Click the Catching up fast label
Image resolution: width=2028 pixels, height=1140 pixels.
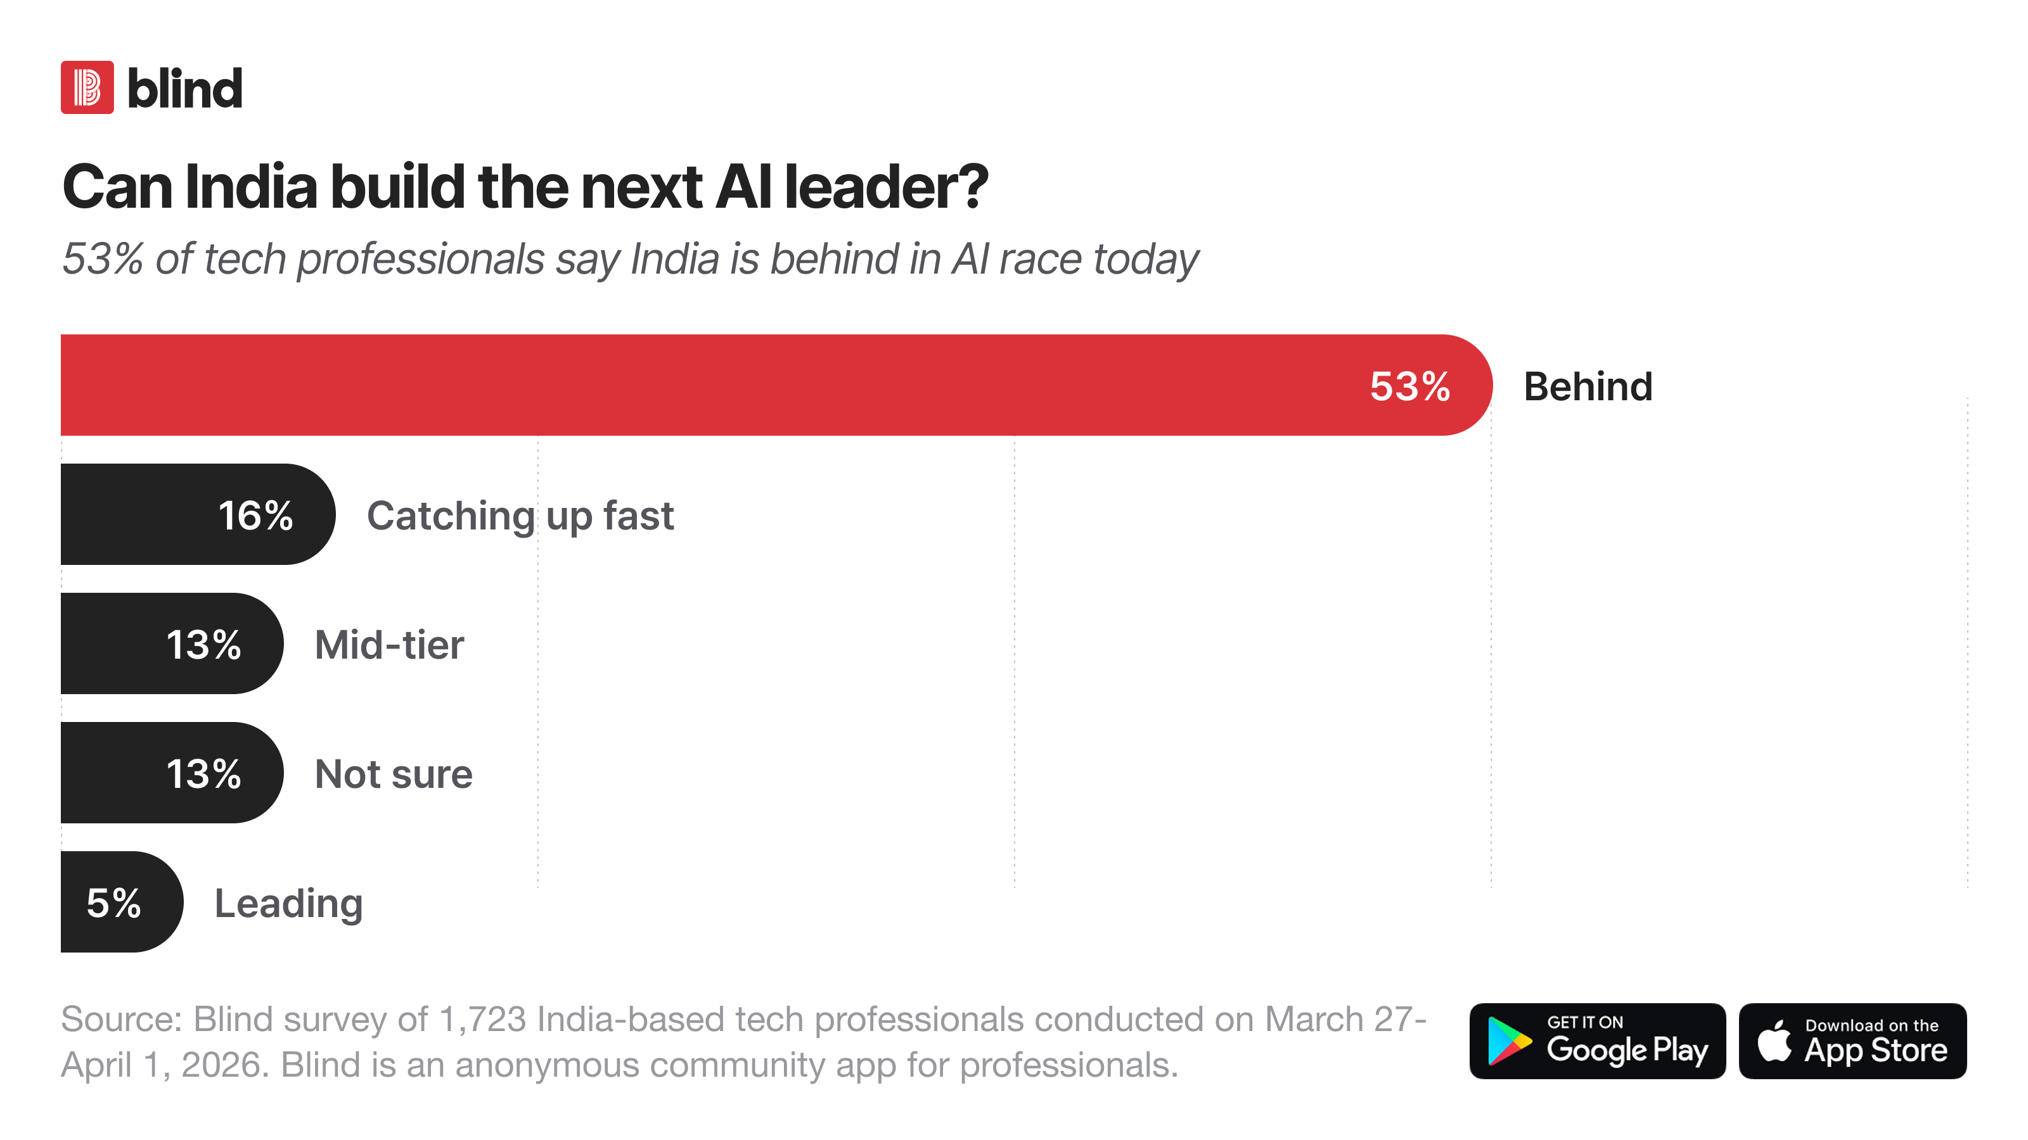coord(520,516)
